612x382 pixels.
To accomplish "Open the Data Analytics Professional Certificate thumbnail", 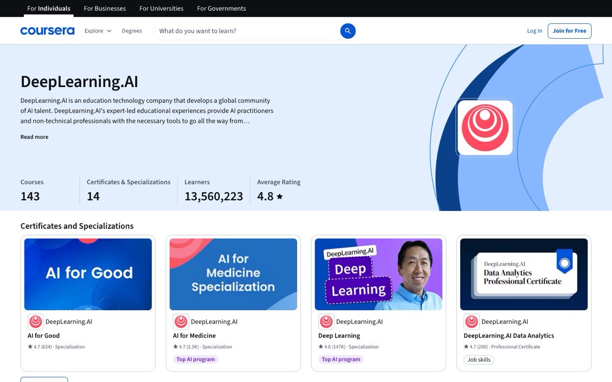I will pos(524,275).
